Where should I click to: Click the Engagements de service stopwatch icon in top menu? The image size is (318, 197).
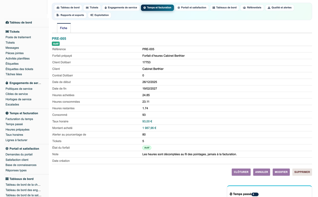tap(106, 8)
